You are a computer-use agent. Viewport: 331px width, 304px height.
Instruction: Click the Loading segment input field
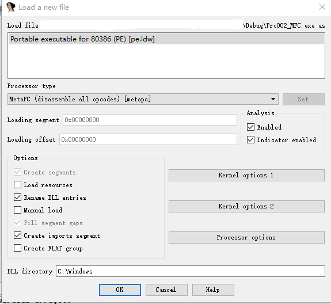coord(150,120)
